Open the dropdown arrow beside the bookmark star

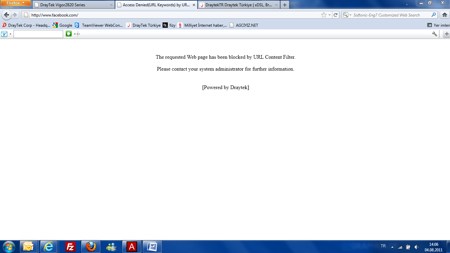pyautogui.click(x=329, y=15)
